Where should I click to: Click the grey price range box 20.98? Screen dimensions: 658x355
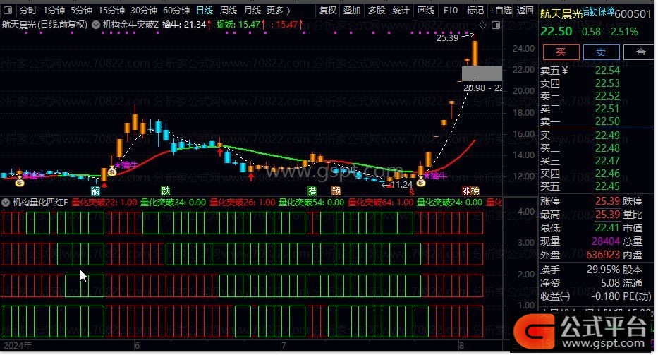pos(482,73)
